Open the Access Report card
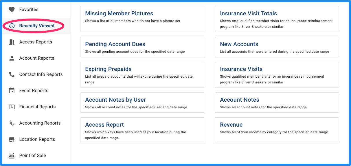 click(x=142, y=130)
